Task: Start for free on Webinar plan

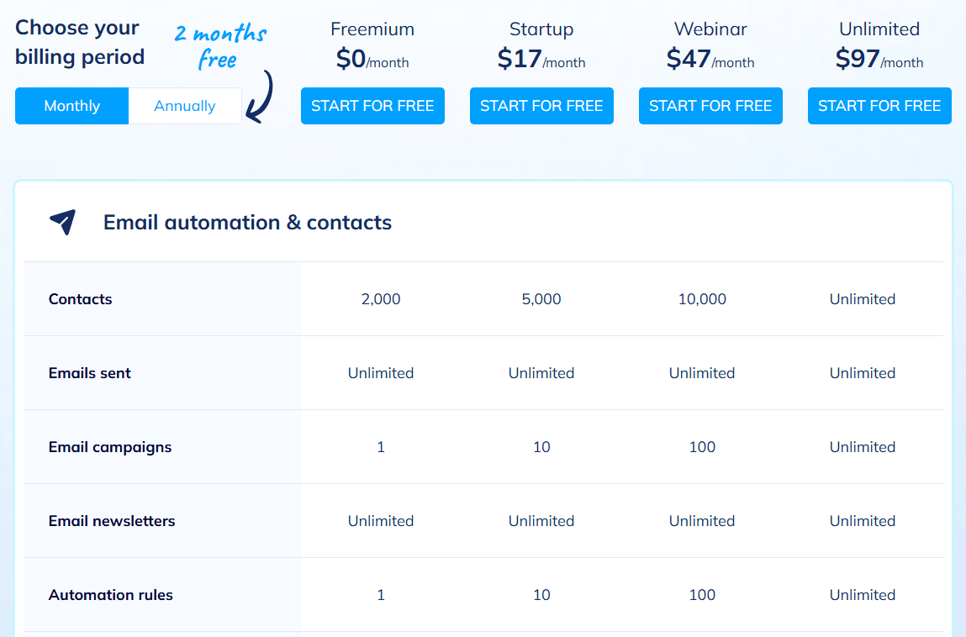Action: pos(710,106)
